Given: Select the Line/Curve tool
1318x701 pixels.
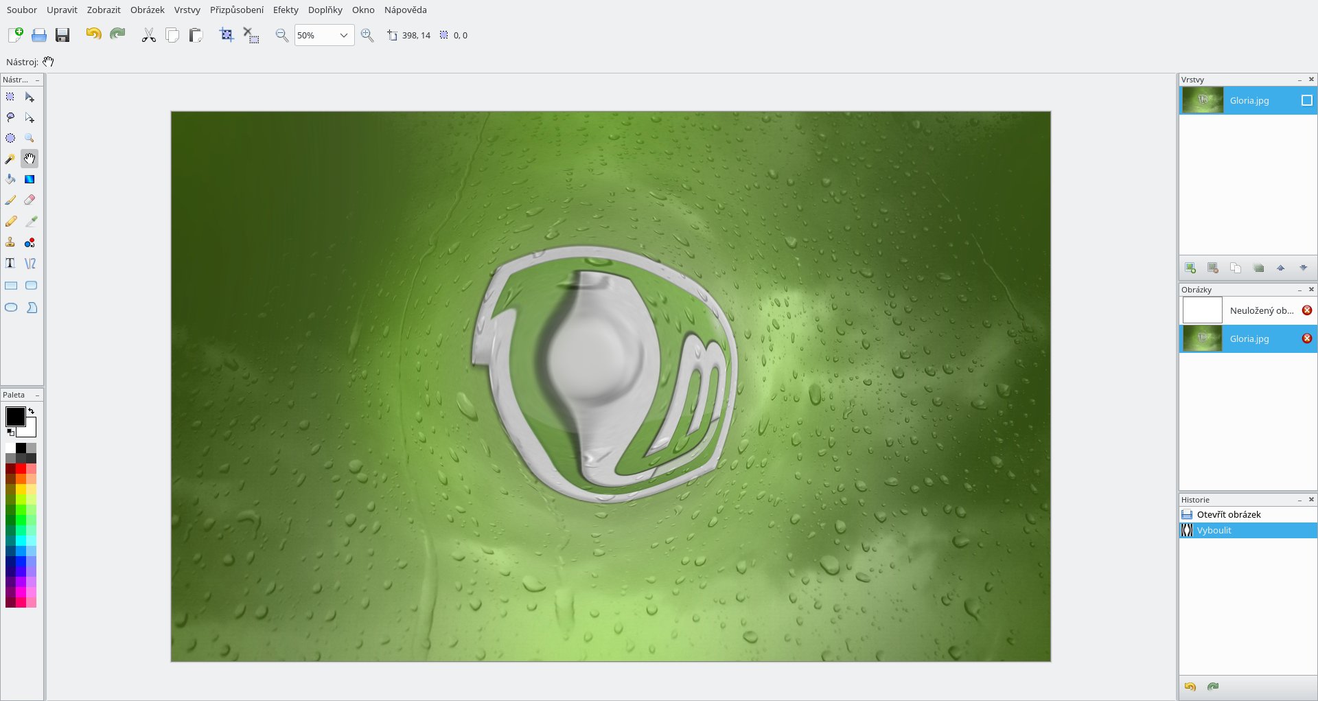Looking at the screenshot, I should 30,264.
